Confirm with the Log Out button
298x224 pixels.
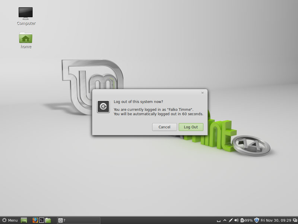pyautogui.click(x=191, y=127)
